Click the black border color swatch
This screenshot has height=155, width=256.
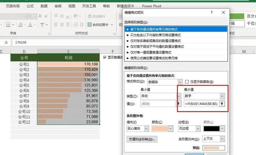tap(212, 129)
